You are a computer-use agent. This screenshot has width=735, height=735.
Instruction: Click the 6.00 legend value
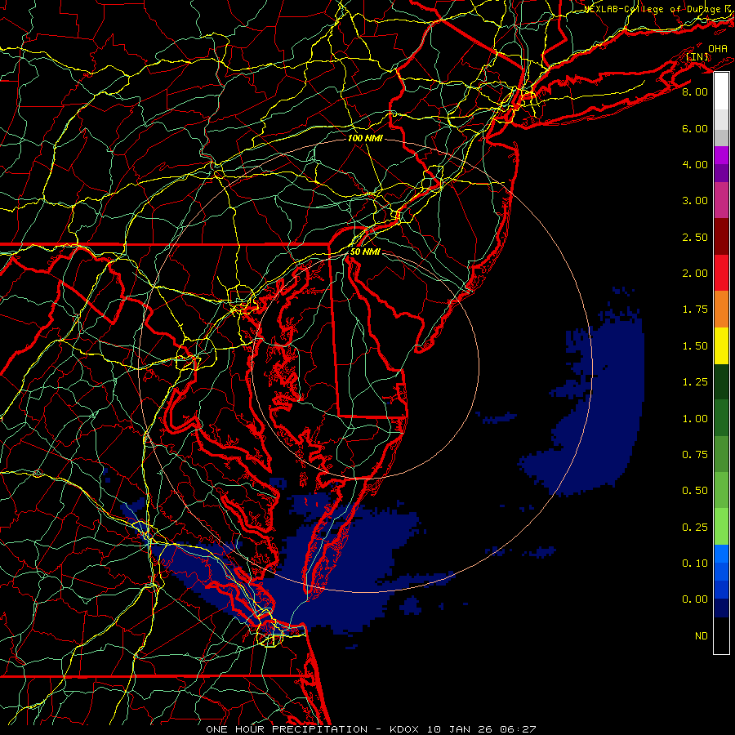coord(695,128)
